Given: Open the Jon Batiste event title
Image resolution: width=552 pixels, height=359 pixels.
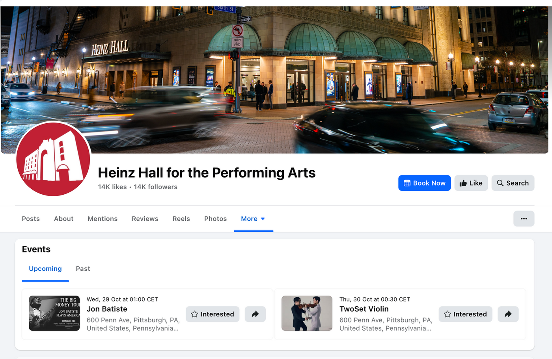Looking at the screenshot, I should tap(107, 309).
